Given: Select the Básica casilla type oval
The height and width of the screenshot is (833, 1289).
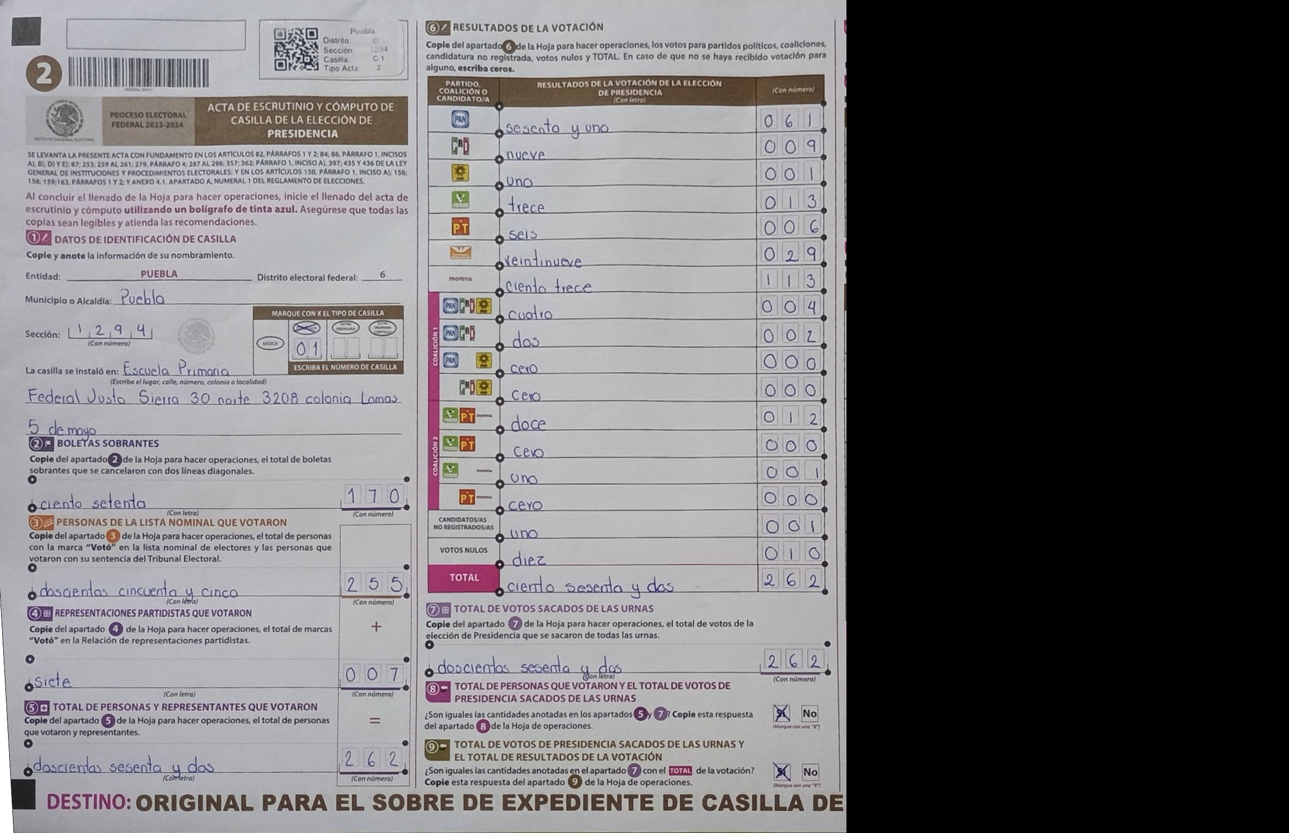Looking at the screenshot, I should tap(270, 344).
